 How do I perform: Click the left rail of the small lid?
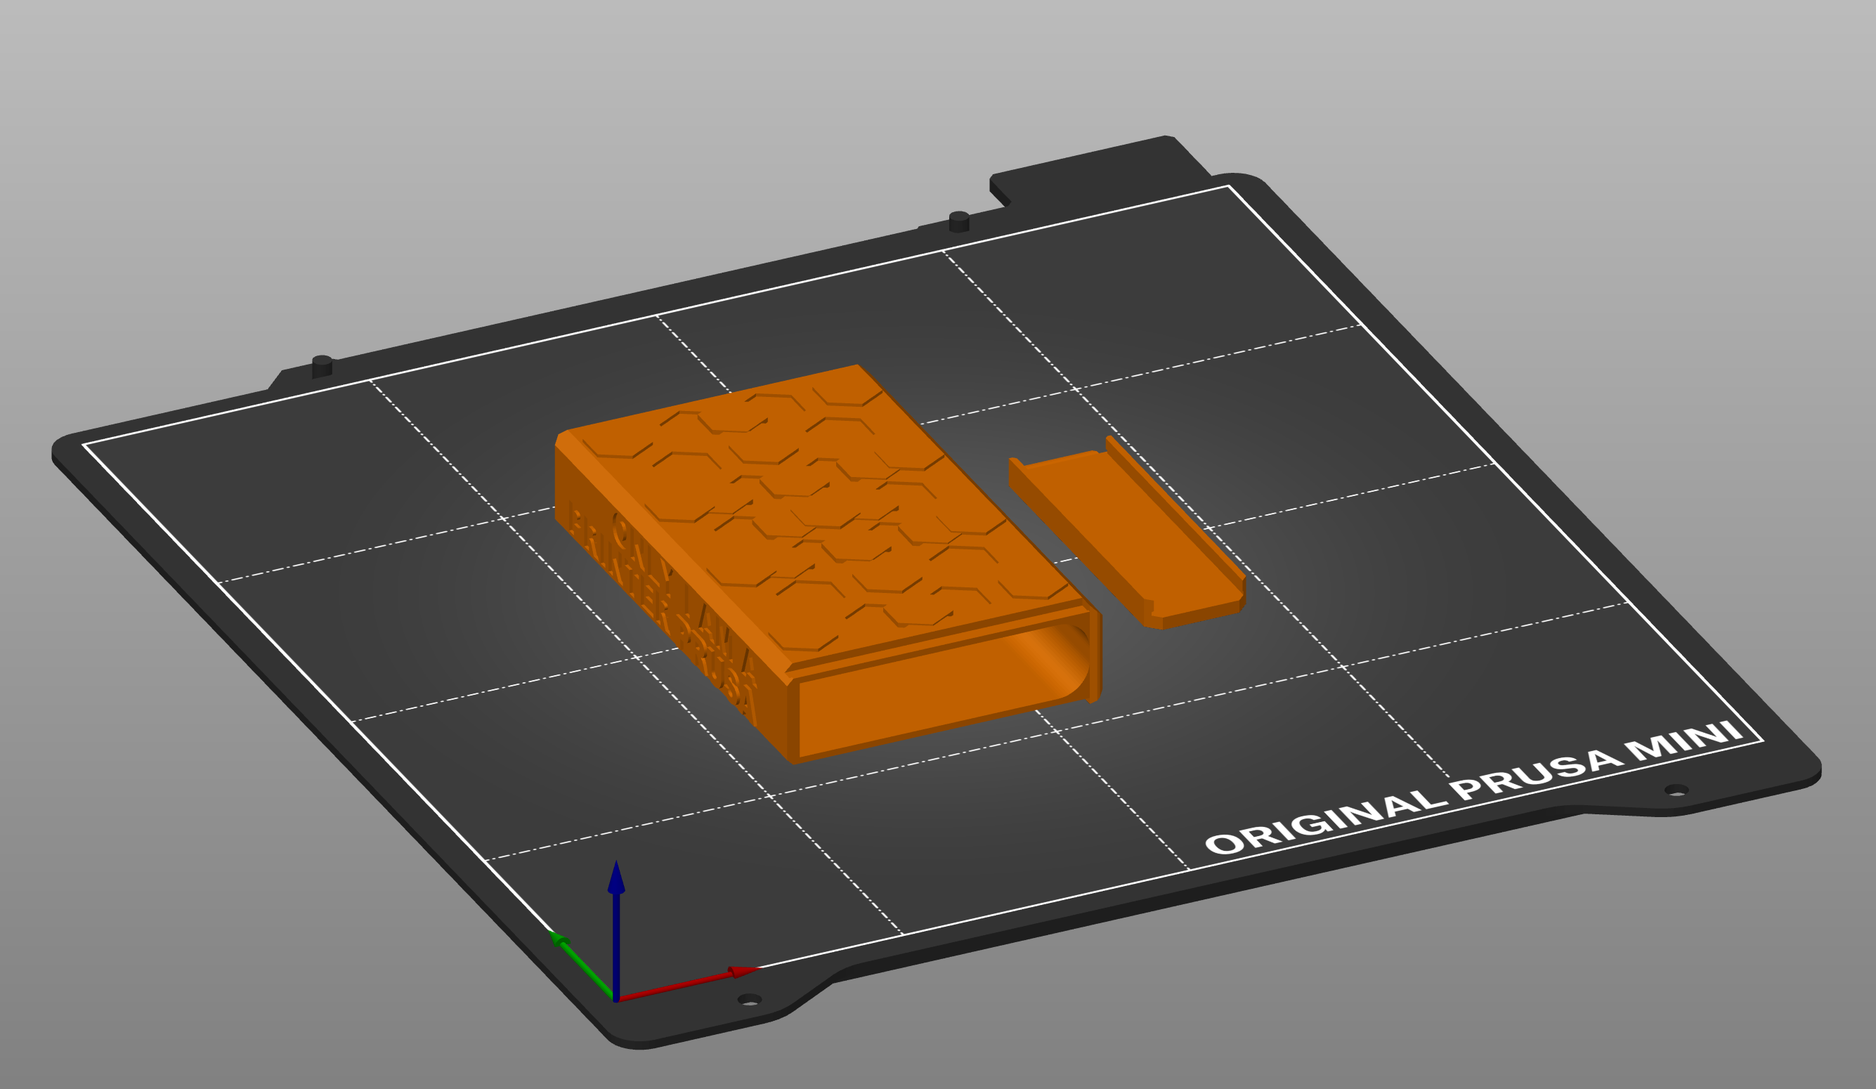(1078, 543)
